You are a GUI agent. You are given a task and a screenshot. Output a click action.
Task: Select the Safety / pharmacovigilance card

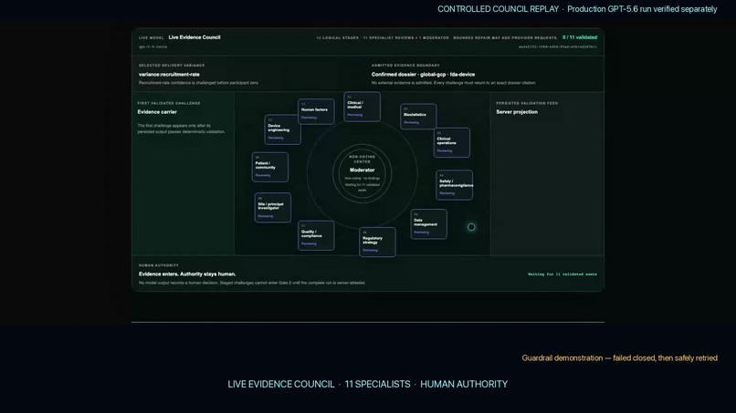pyautogui.click(x=454, y=185)
